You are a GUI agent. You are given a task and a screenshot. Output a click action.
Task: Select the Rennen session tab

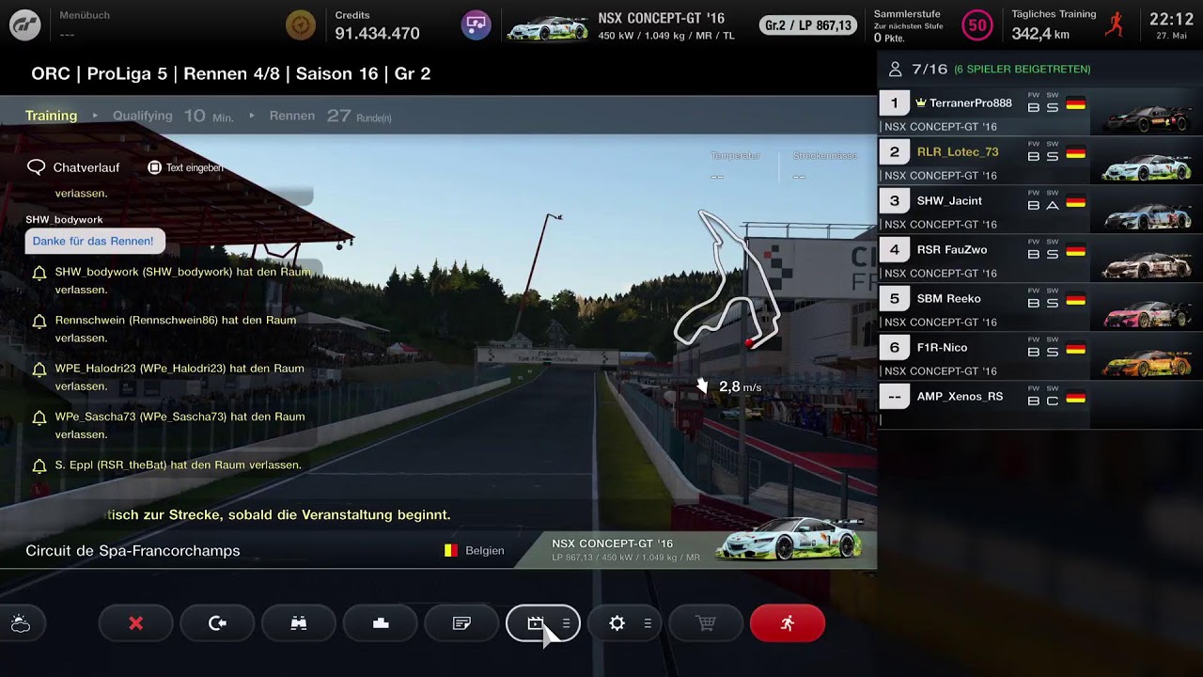(x=292, y=116)
